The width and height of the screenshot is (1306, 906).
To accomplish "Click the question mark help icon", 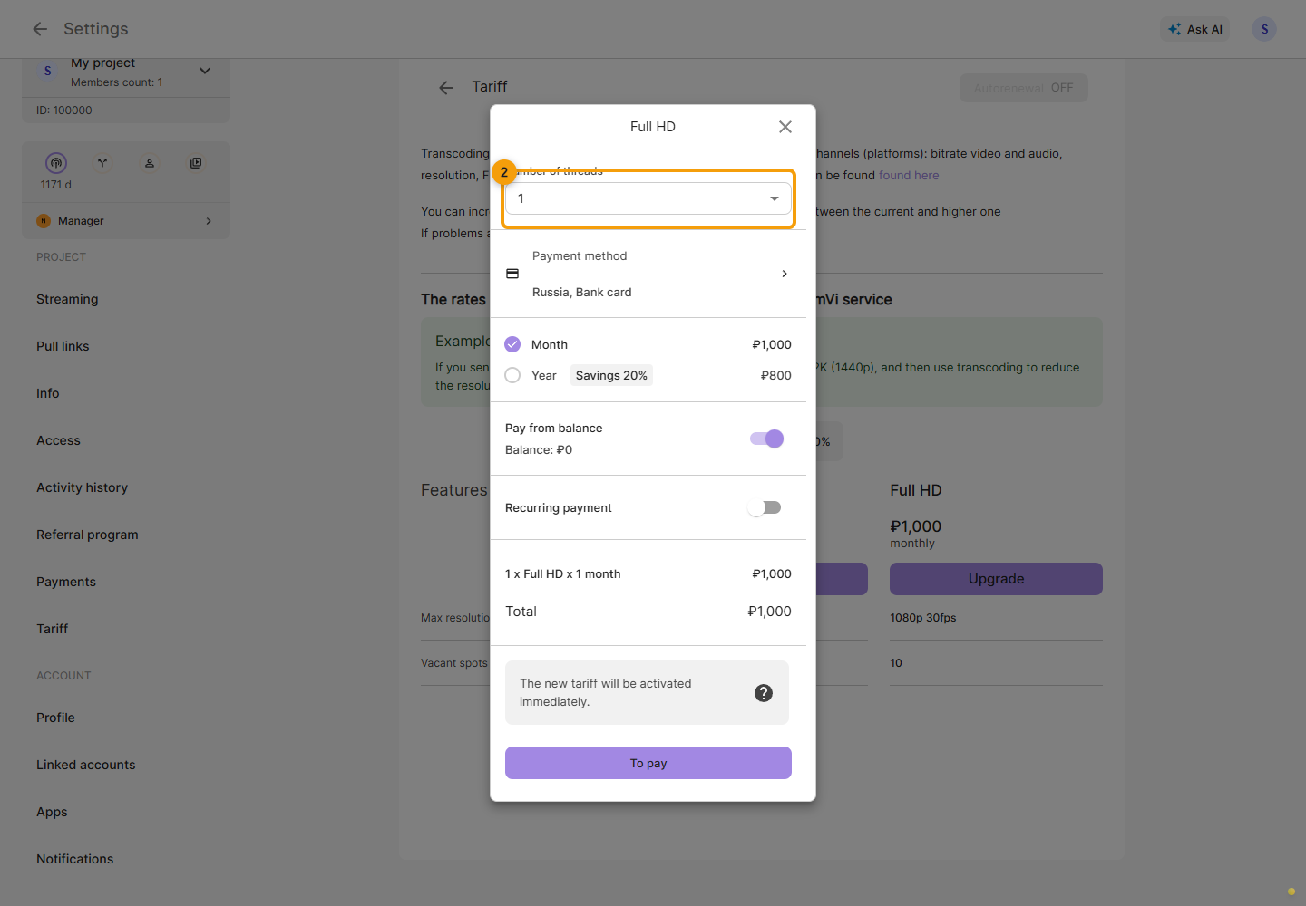I will pos(764,693).
